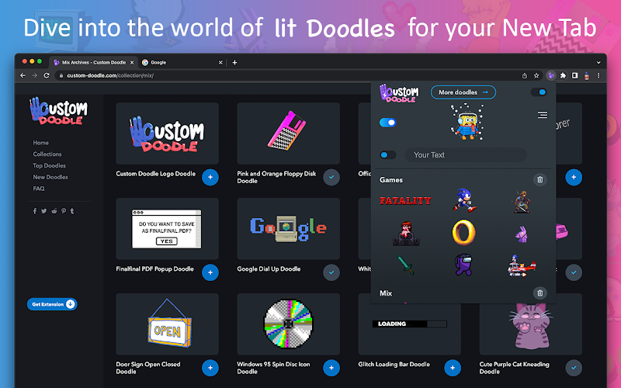Viewport: 621px width, 388px height.
Task: Click the More doodles button
Action: tap(463, 92)
